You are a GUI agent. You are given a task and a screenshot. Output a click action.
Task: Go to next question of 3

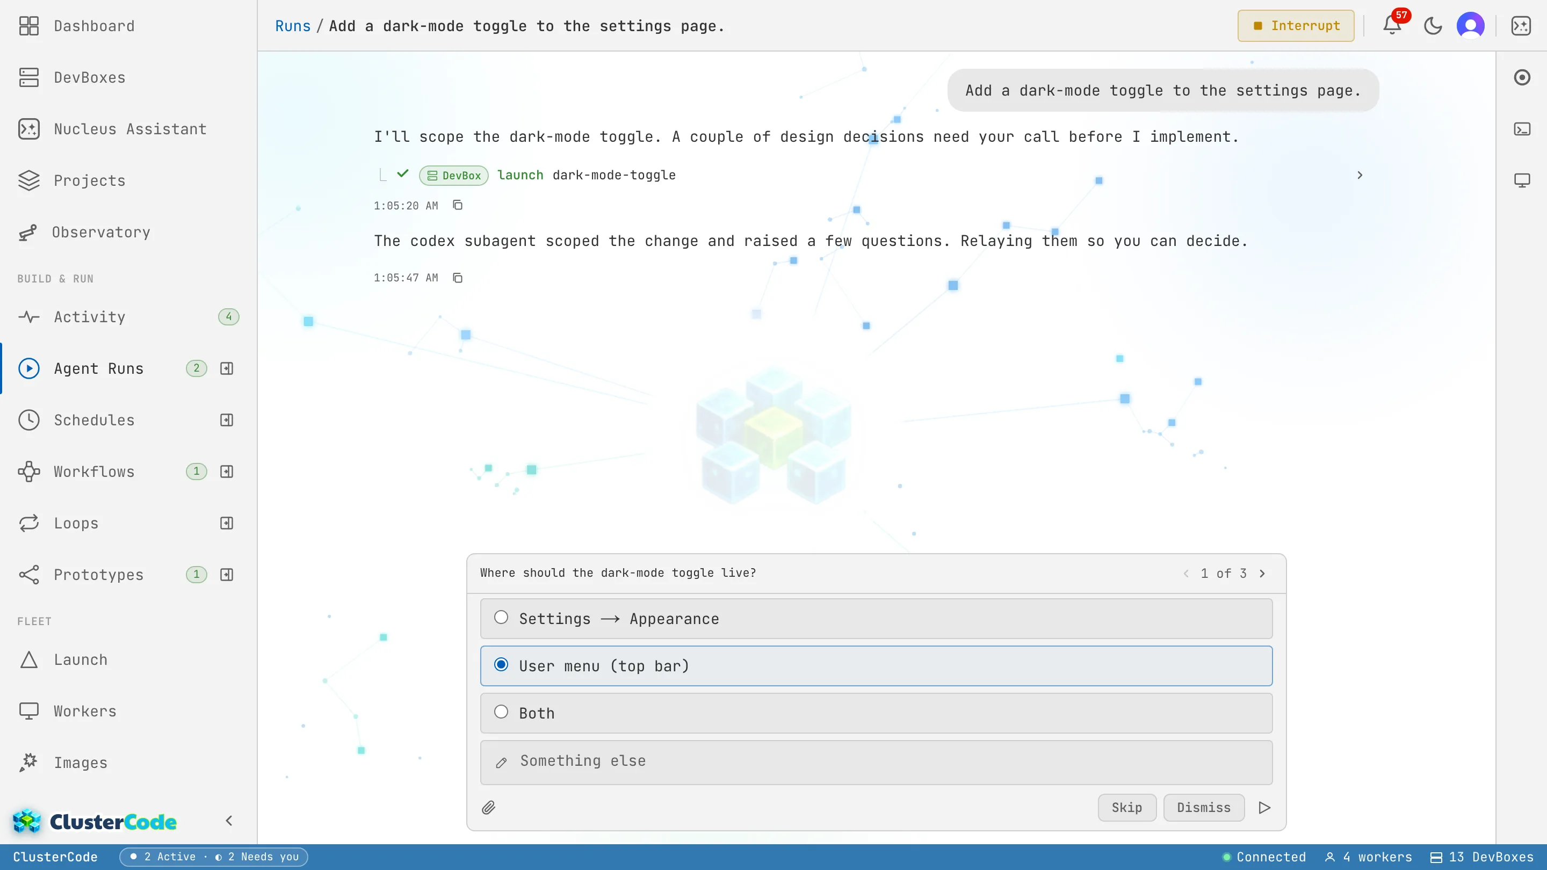click(x=1262, y=574)
